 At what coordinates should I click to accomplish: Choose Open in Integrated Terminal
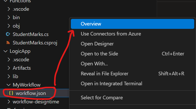click(133, 83)
